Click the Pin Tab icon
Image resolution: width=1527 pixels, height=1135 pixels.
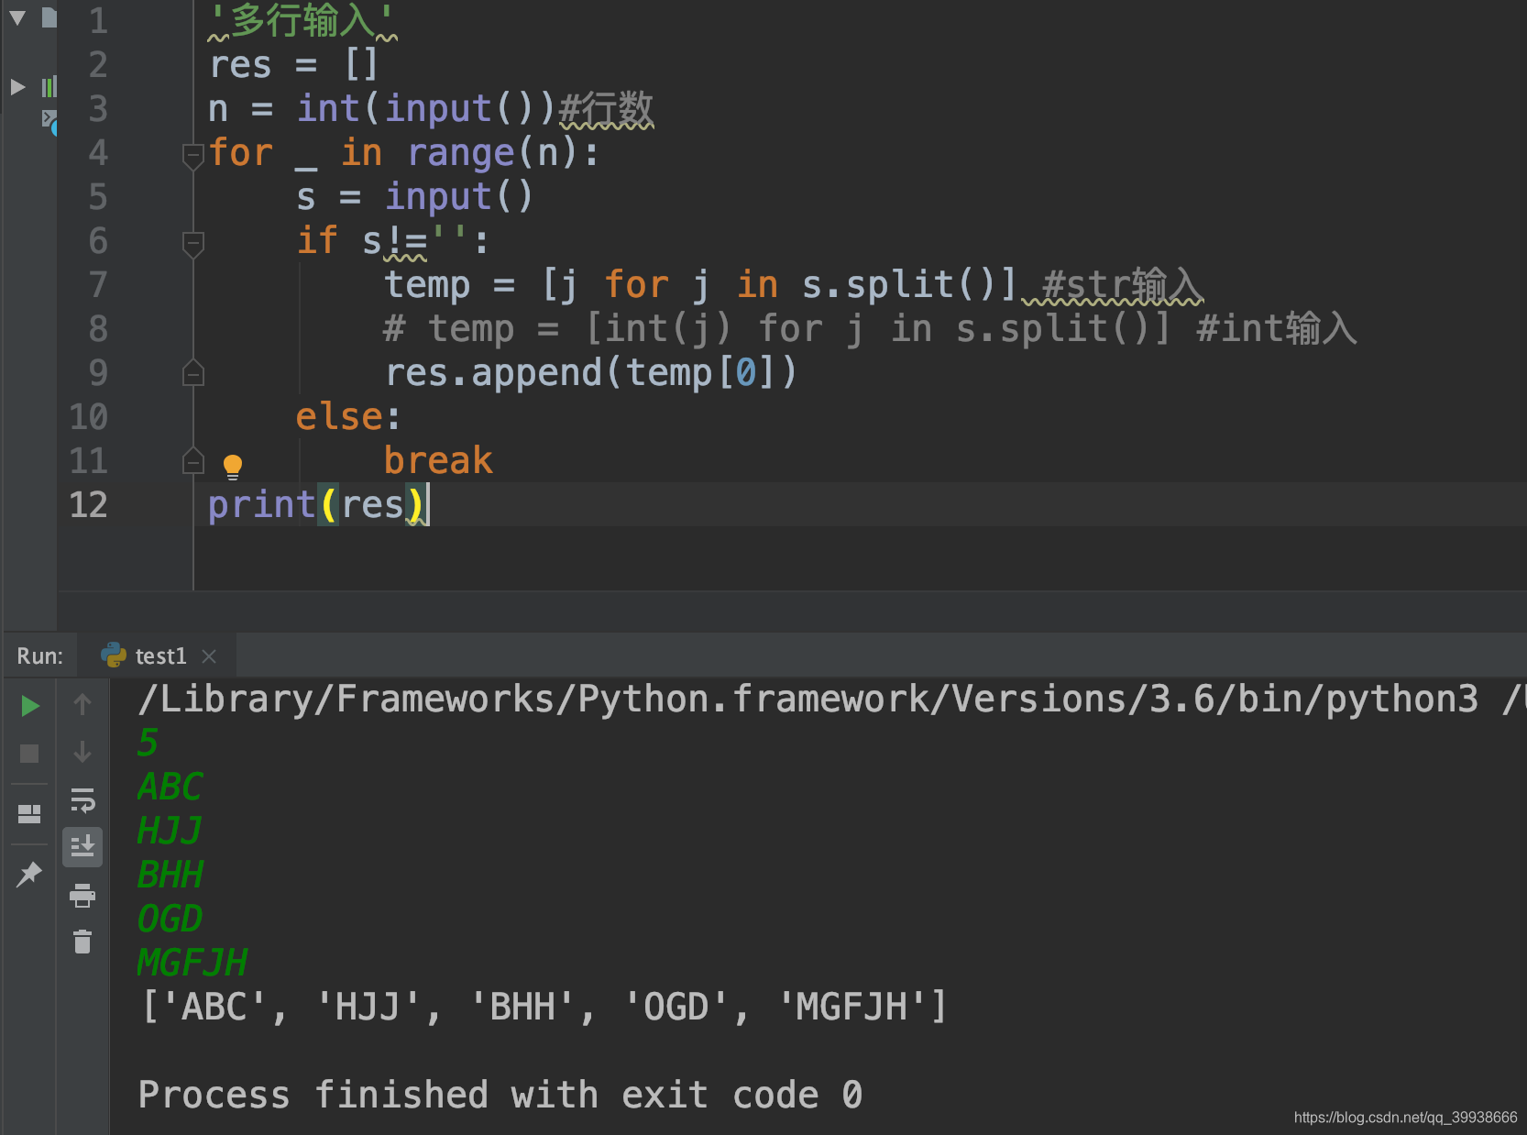coord(29,874)
